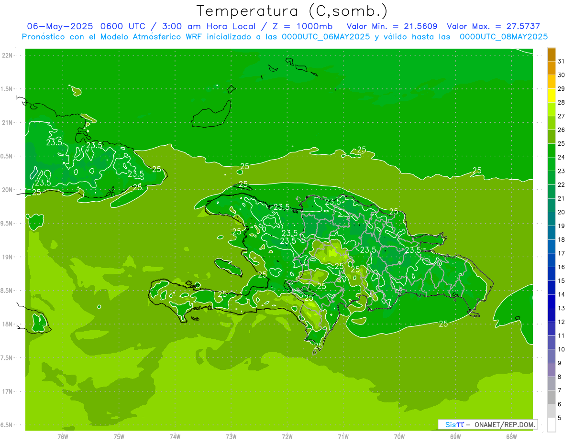Viewport: 574px width, 443px height.
Task: Click the 76W longitude axis label
Action: pyautogui.click(x=63, y=437)
